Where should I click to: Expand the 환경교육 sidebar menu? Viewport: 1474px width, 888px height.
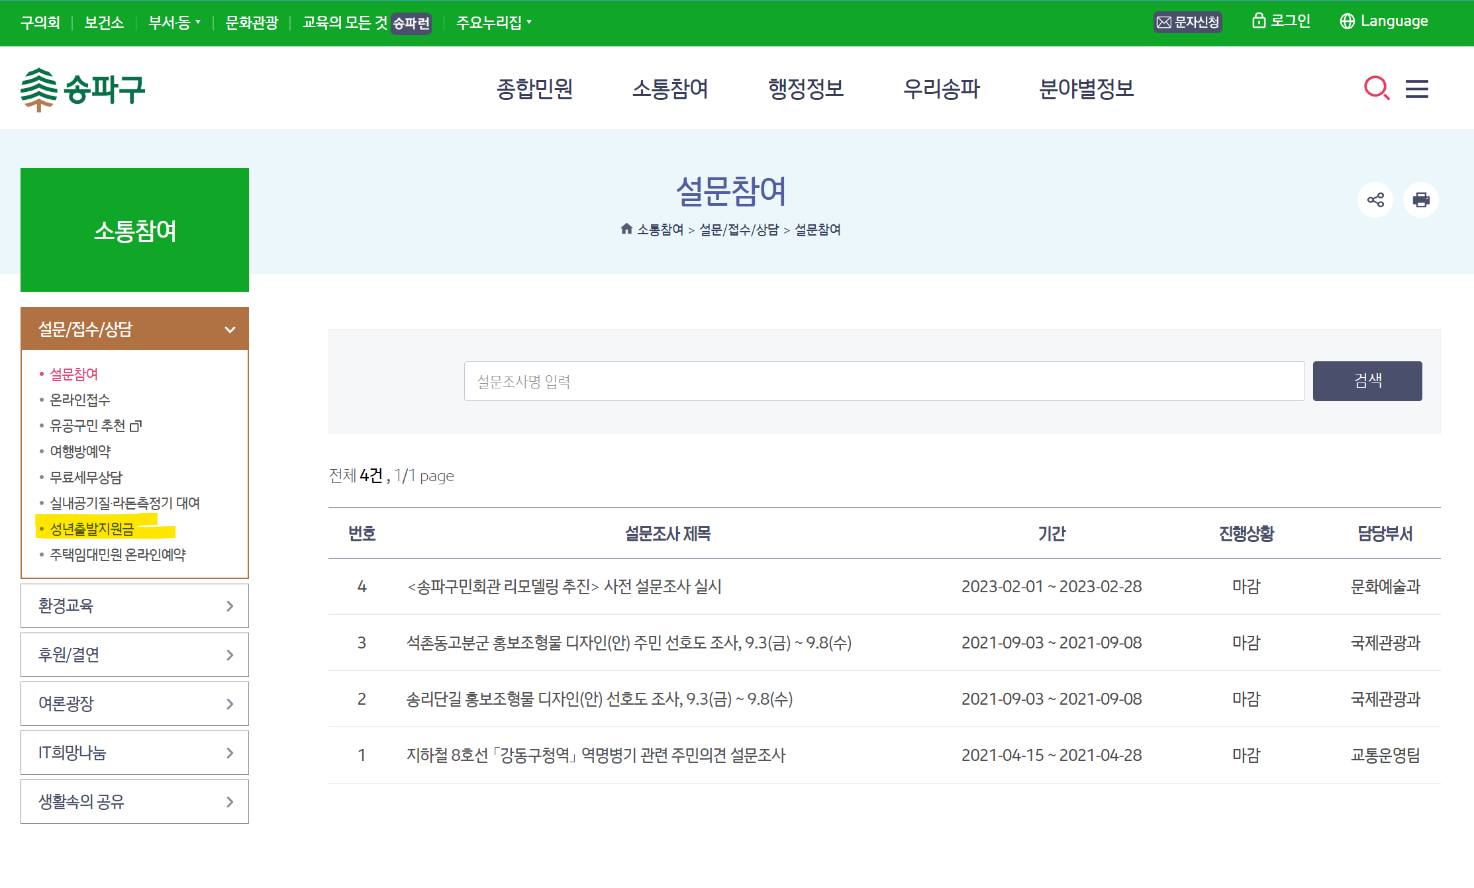(134, 605)
